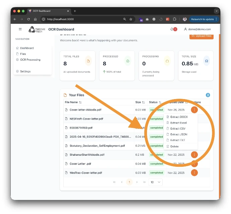The height and width of the screenshot is (214, 231).
Task: Go to the last page of results
Action: (x=144, y=182)
